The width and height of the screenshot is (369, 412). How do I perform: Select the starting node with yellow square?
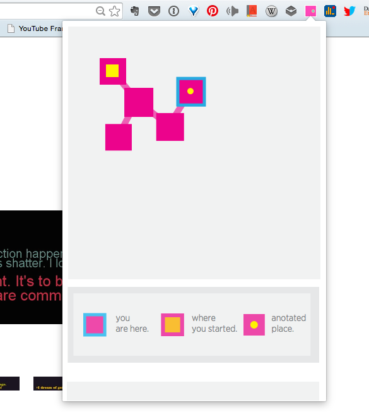(113, 71)
